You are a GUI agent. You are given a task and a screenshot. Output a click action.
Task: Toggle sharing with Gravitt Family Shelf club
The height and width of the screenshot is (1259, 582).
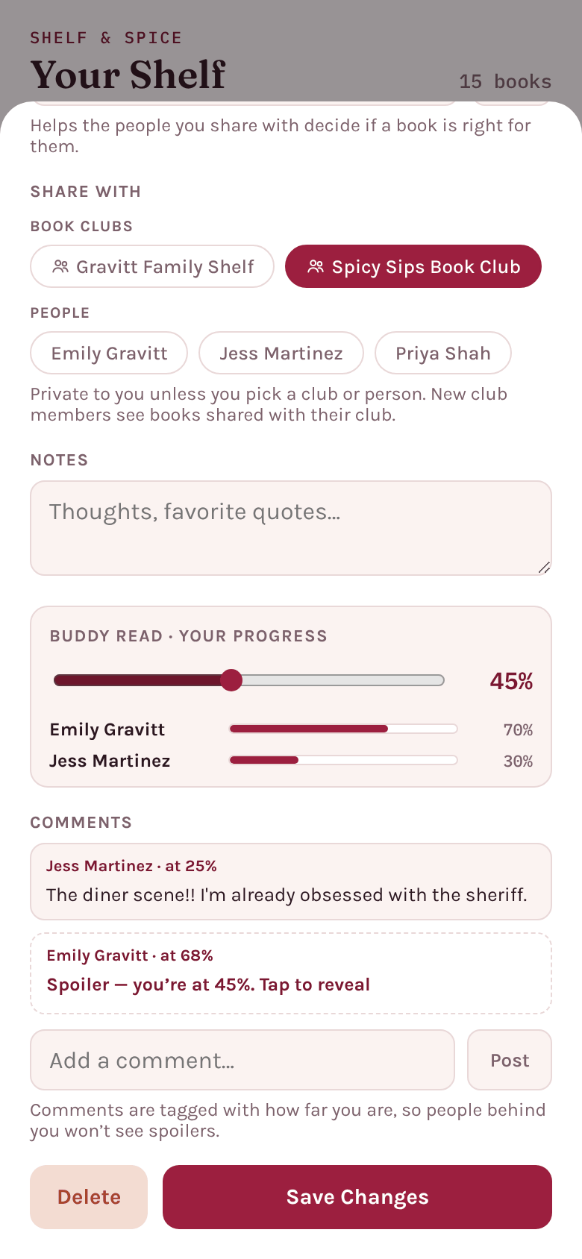coord(152,266)
